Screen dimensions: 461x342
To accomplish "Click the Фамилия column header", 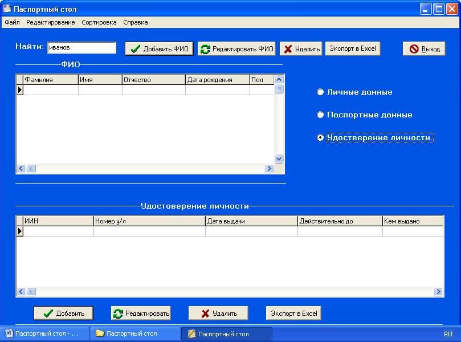I will click(x=51, y=80).
